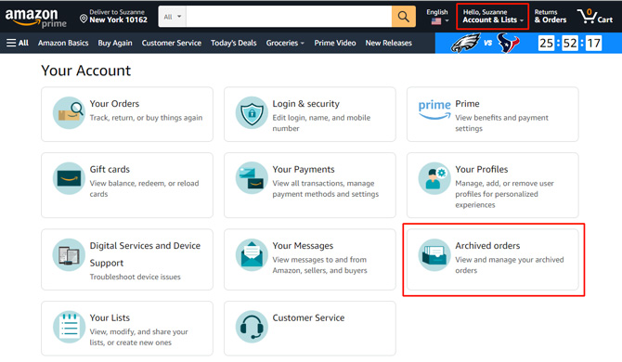Screen dimensions: 622x362
Task: Go to Today's Deals
Action: pos(234,43)
